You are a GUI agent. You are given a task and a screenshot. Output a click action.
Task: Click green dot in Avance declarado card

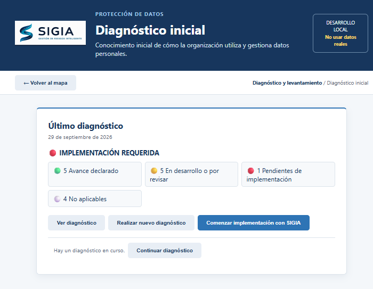point(58,171)
